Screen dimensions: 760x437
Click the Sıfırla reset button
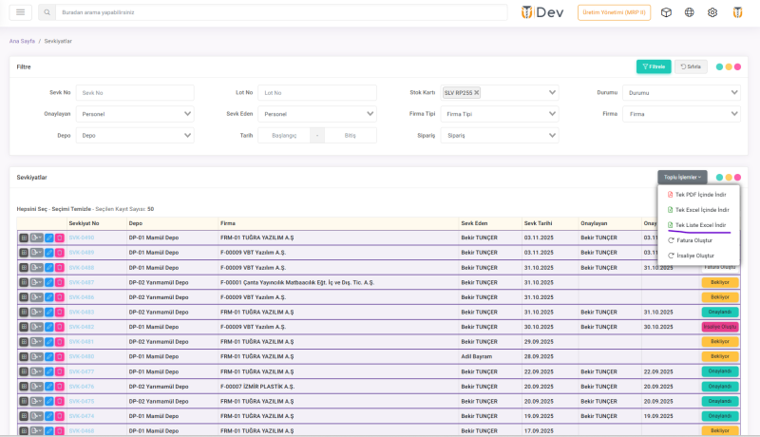pyautogui.click(x=691, y=66)
